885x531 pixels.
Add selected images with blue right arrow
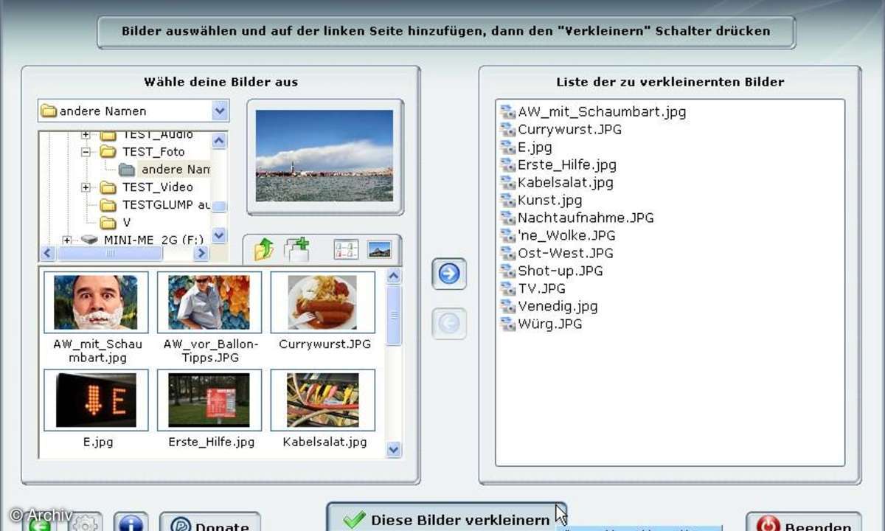tap(449, 274)
